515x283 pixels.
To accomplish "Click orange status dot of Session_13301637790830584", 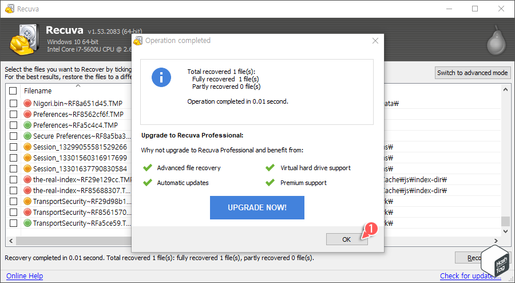I will (x=27, y=168).
